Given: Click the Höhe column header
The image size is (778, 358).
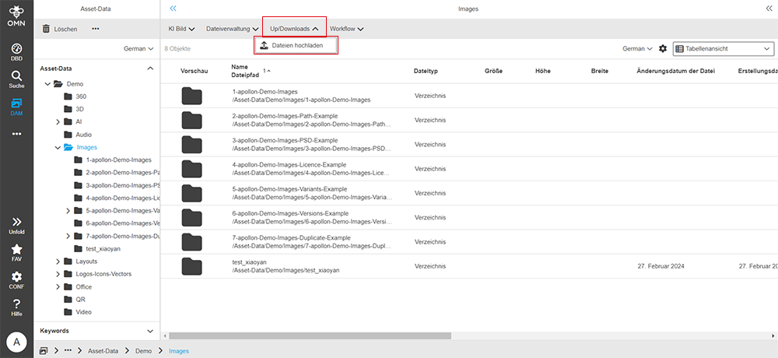Looking at the screenshot, I should point(543,71).
